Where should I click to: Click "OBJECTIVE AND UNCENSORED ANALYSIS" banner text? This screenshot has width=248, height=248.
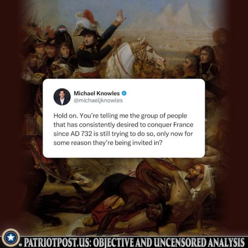(169, 243)
